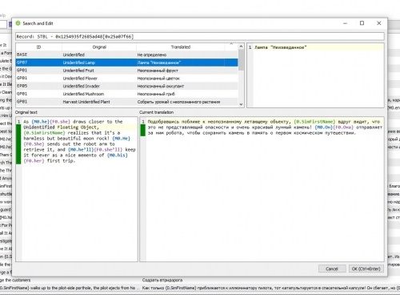Select the Unidentified Invader row

coord(126,86)
